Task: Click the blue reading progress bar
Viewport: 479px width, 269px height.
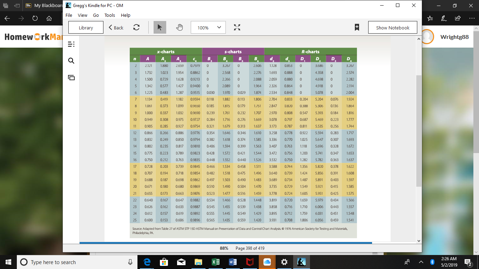Action: [226, 243]
